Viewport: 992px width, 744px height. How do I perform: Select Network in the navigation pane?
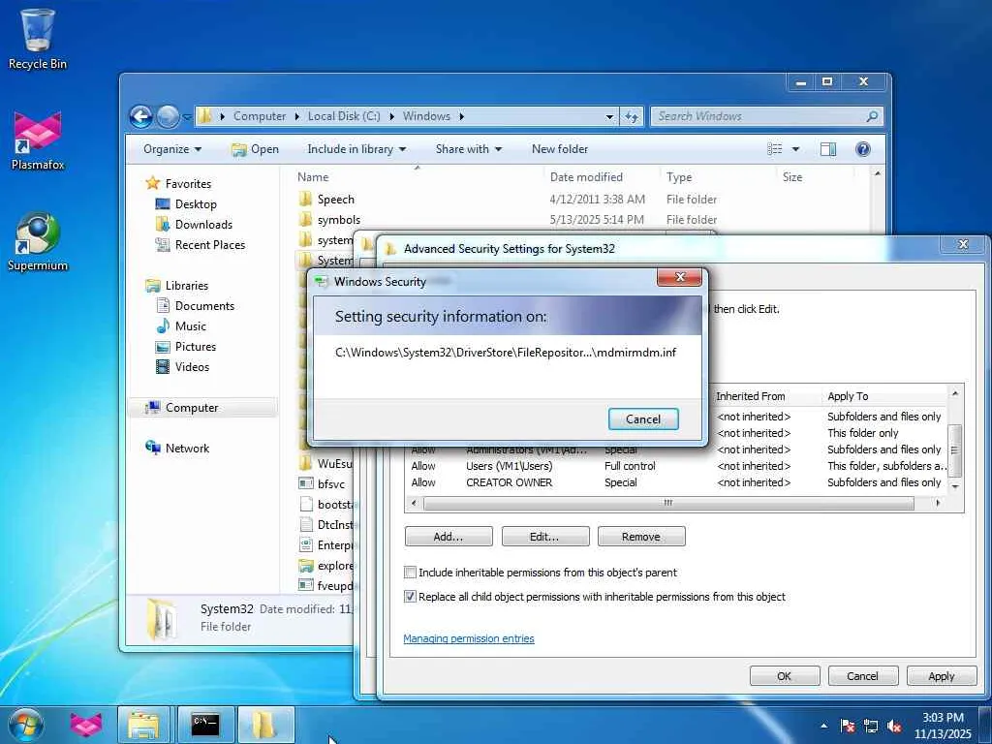(x=187, y=449)
